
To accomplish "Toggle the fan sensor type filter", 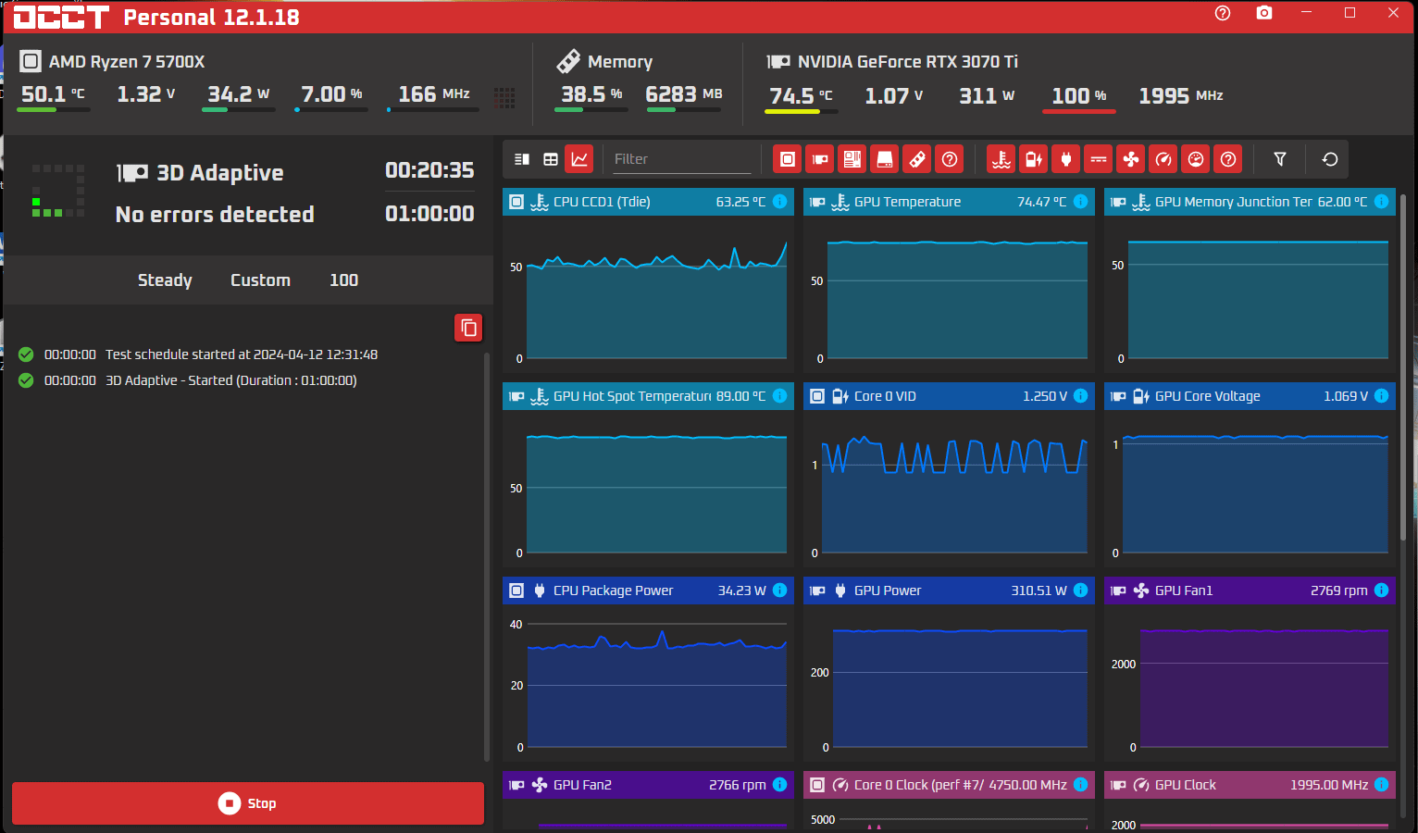I will (1131, 159).
